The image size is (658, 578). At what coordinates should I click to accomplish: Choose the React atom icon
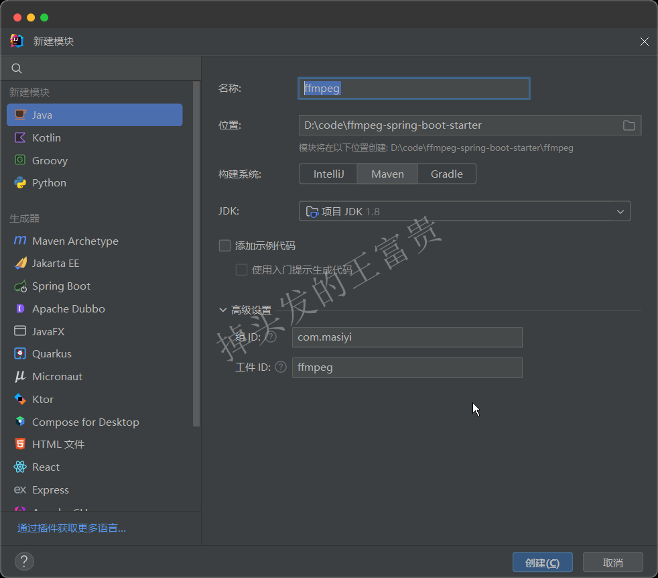coord(20,467)
